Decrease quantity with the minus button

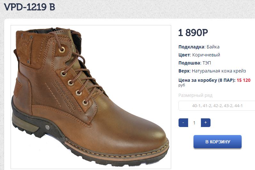coord(183,123)
